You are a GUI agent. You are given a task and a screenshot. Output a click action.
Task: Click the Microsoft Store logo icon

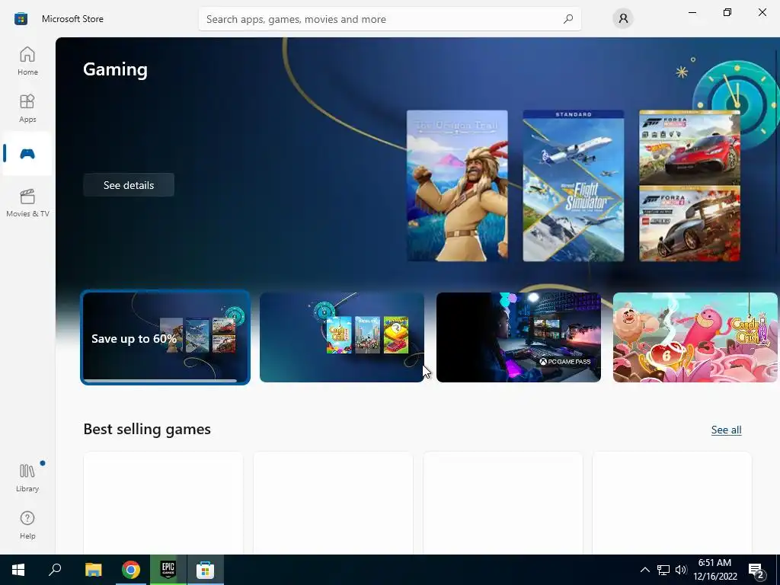point(21,19)
